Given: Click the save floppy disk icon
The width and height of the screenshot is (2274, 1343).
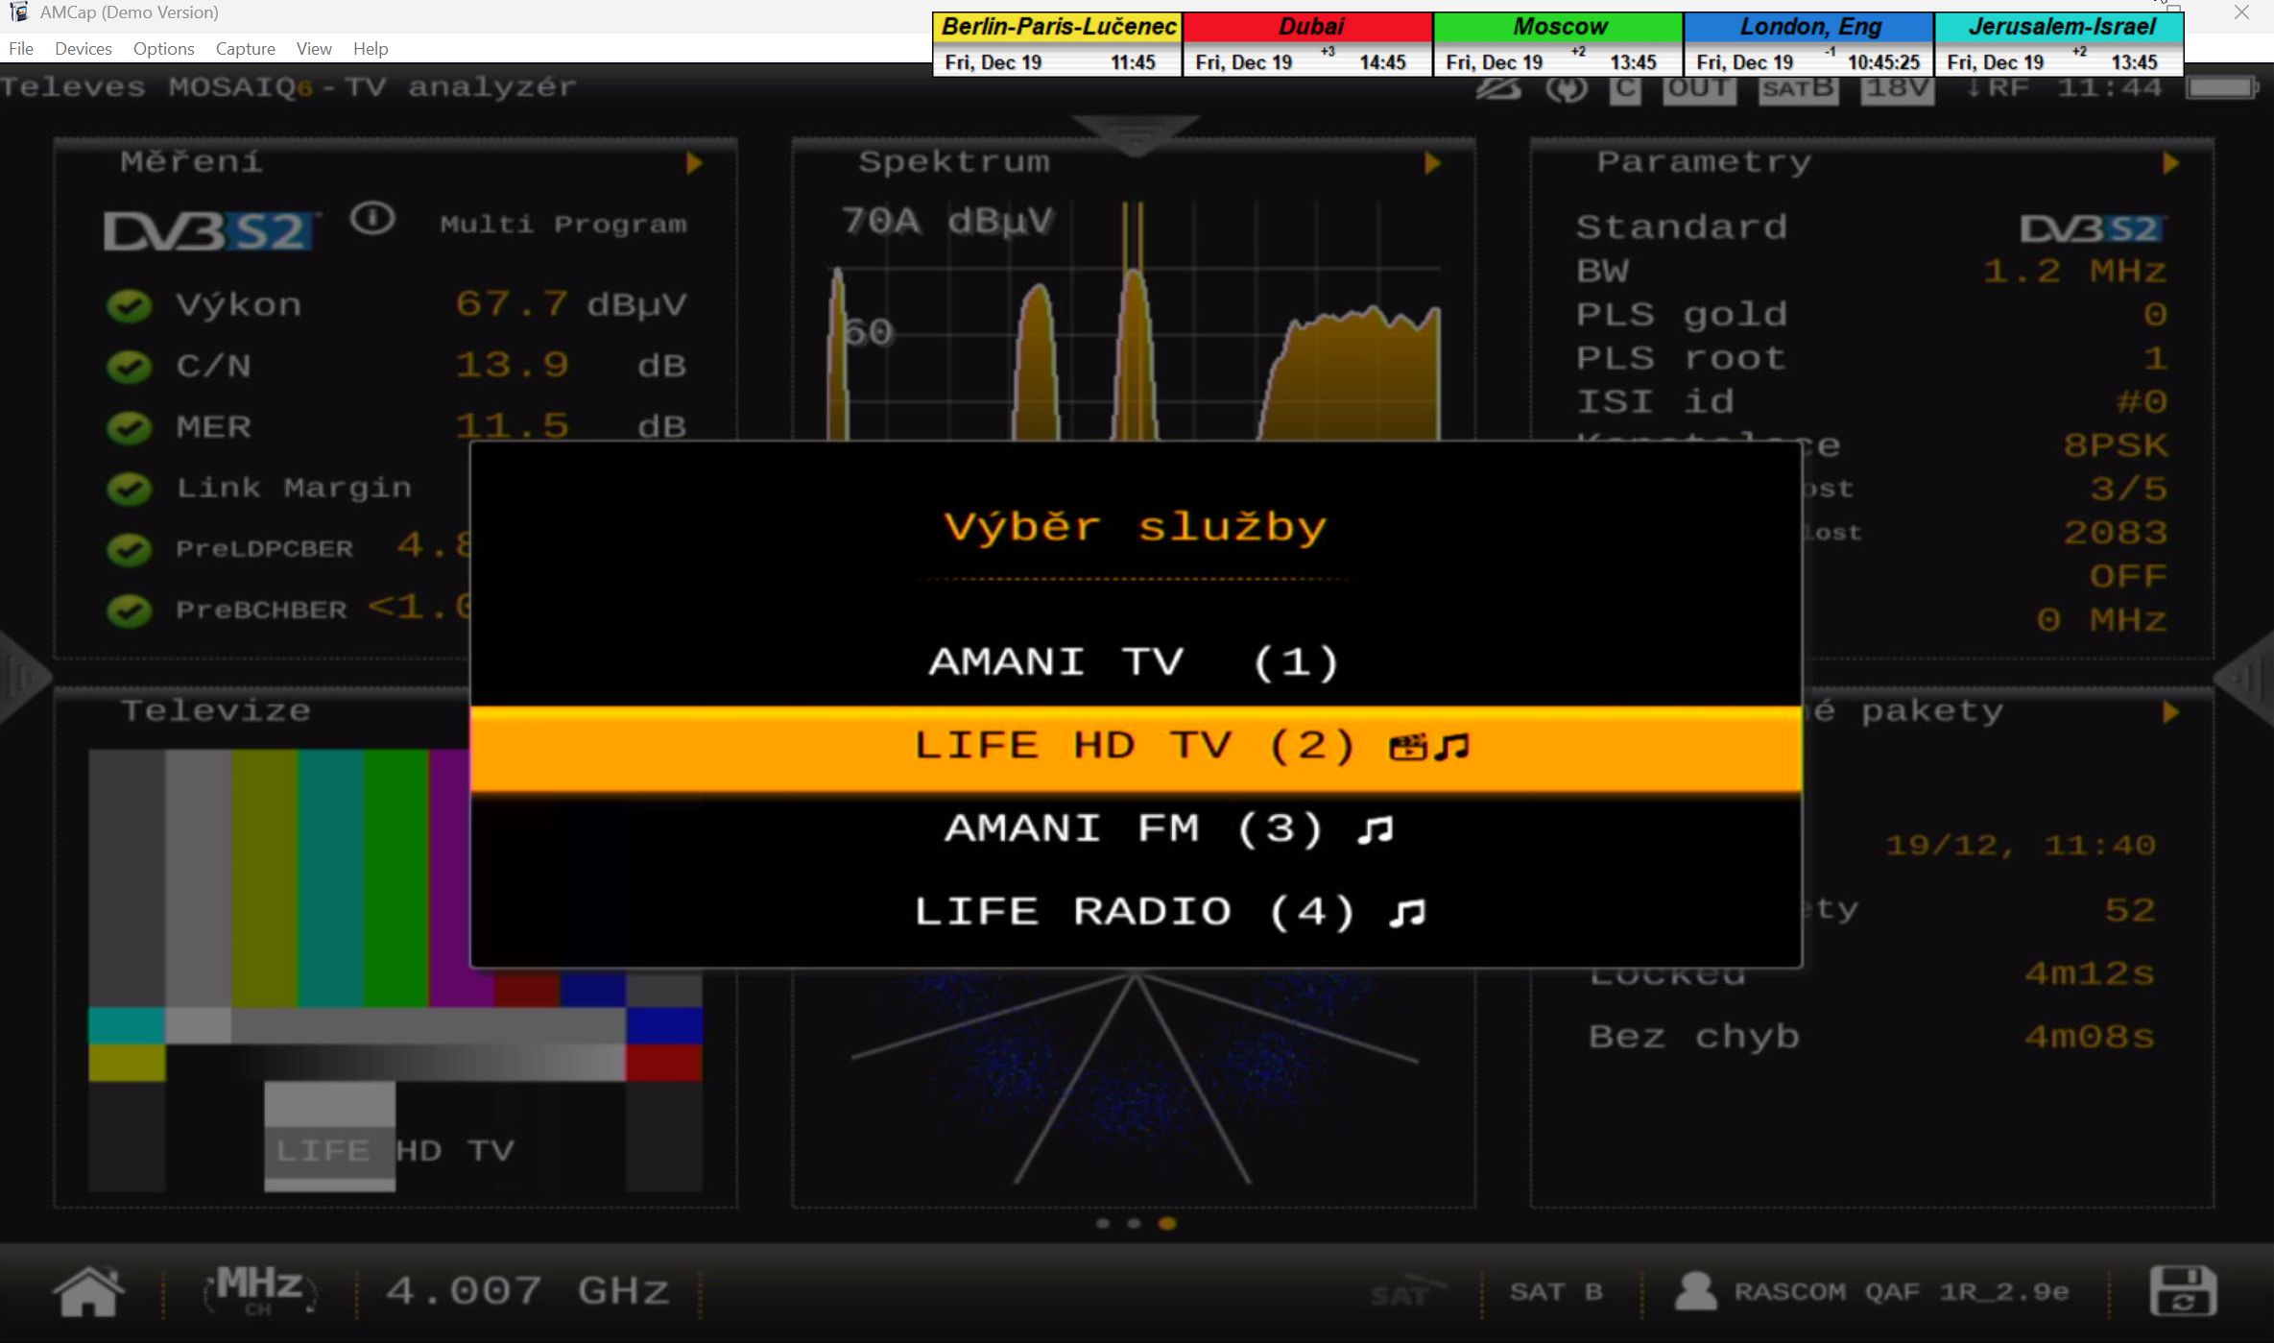Looking at the screenshot, I should pyautogui.click(x=2182, y=1291).
